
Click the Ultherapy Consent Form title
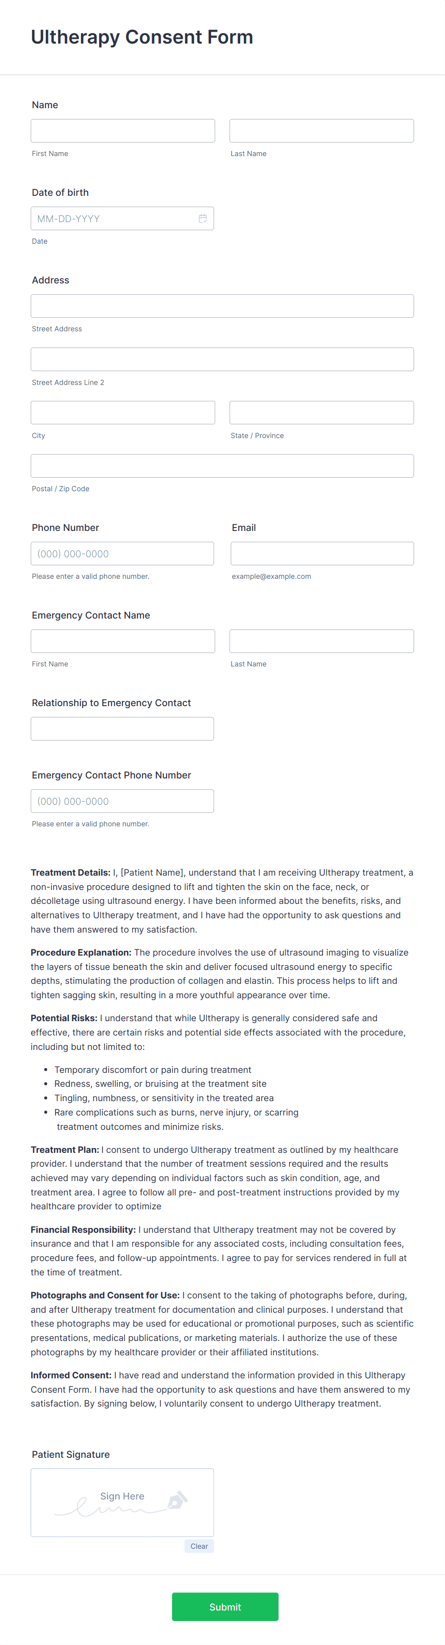click(142, 37)
